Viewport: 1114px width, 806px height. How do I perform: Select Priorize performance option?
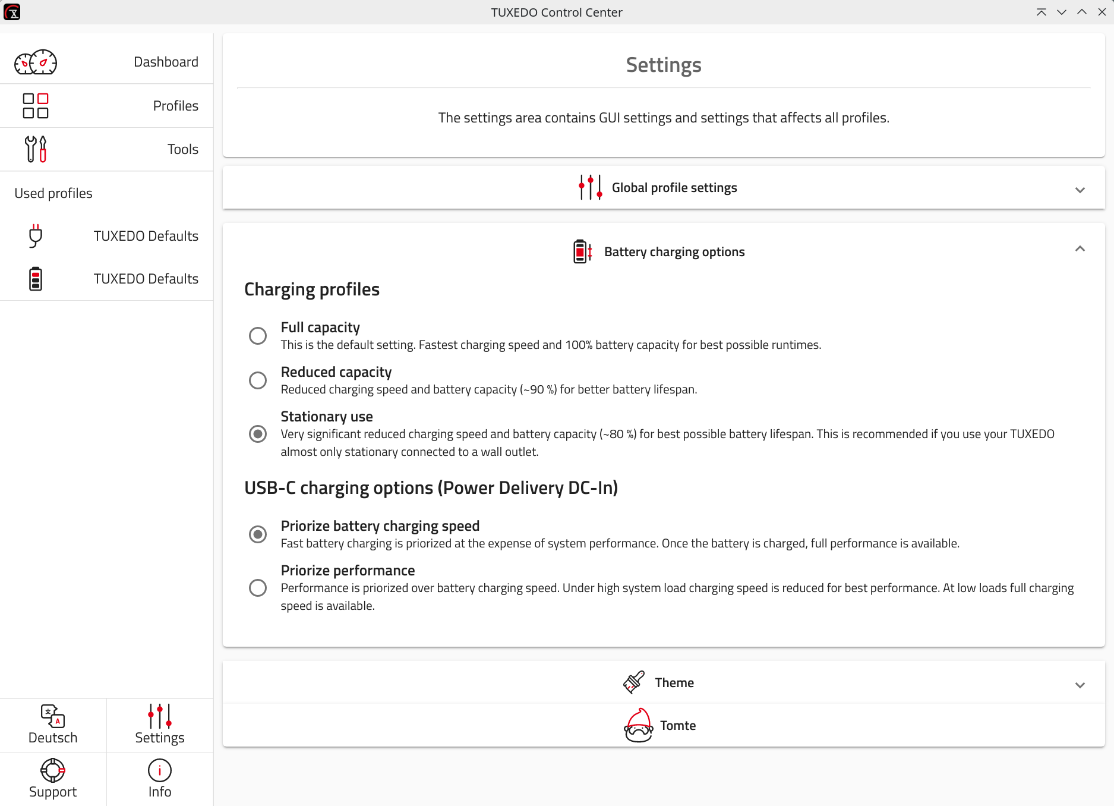(x=258, y=588)
